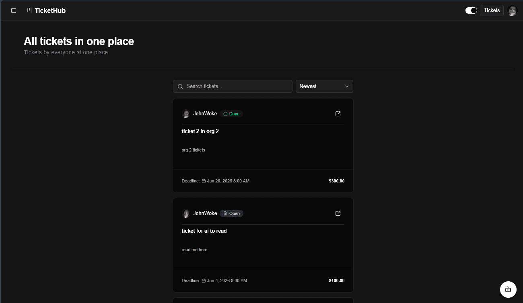Open the AI assistant bot button
523x303 pixels.
pyautogui.click(x=508, y=289)
